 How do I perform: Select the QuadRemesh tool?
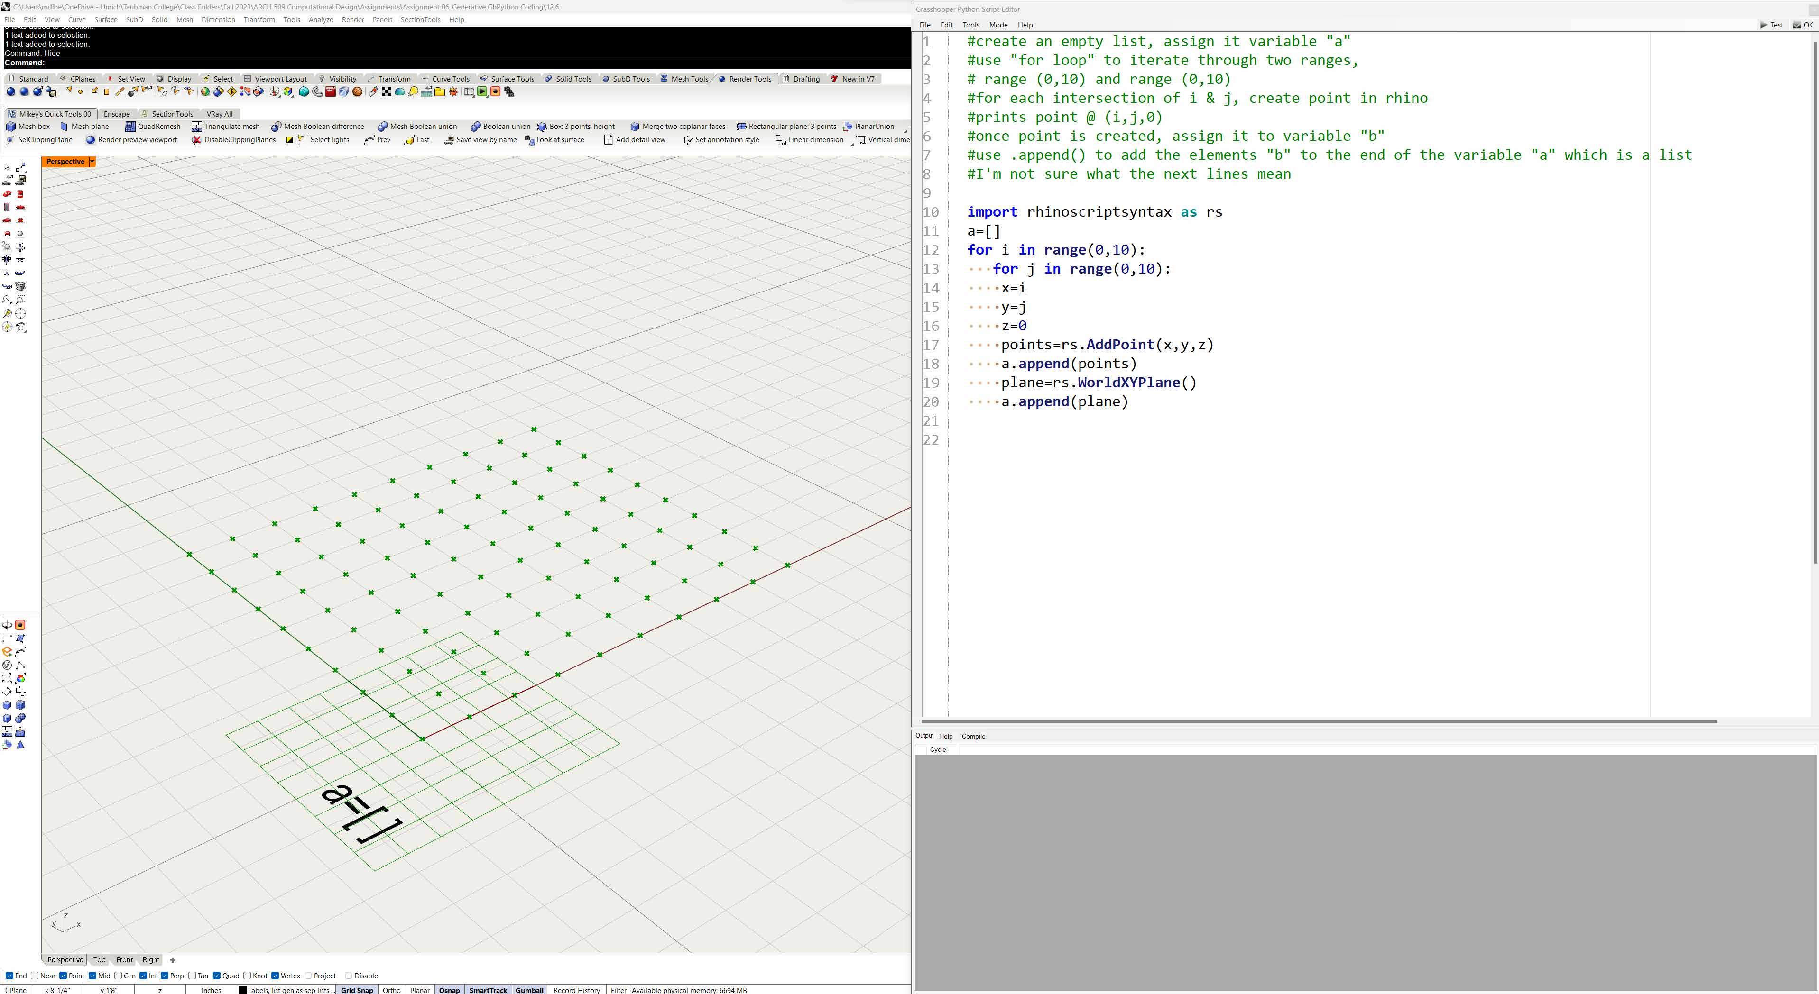click(130, 126)
